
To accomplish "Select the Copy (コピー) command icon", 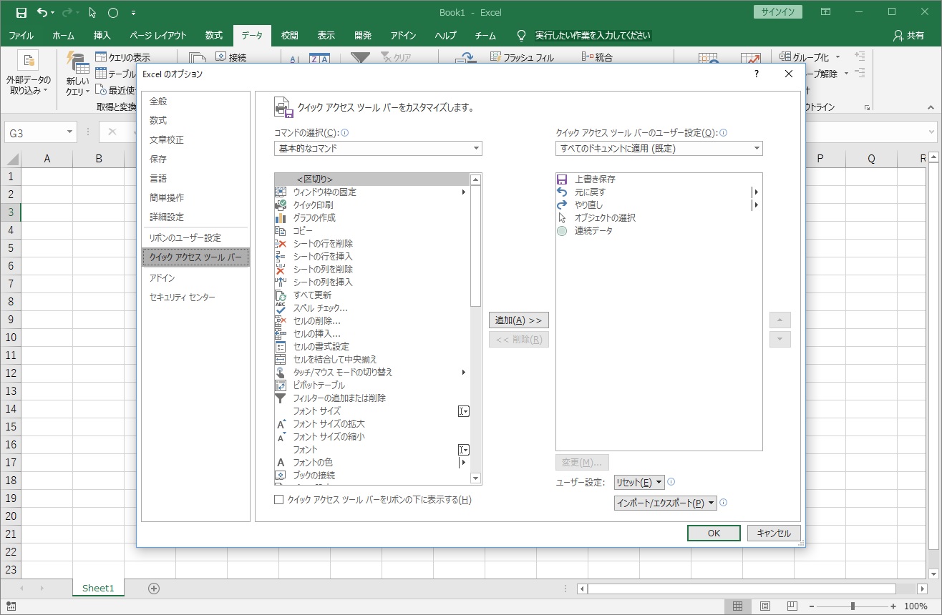I will 281,230.
